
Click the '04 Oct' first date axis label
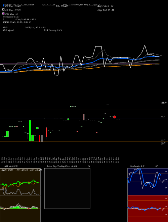point(2,160)
